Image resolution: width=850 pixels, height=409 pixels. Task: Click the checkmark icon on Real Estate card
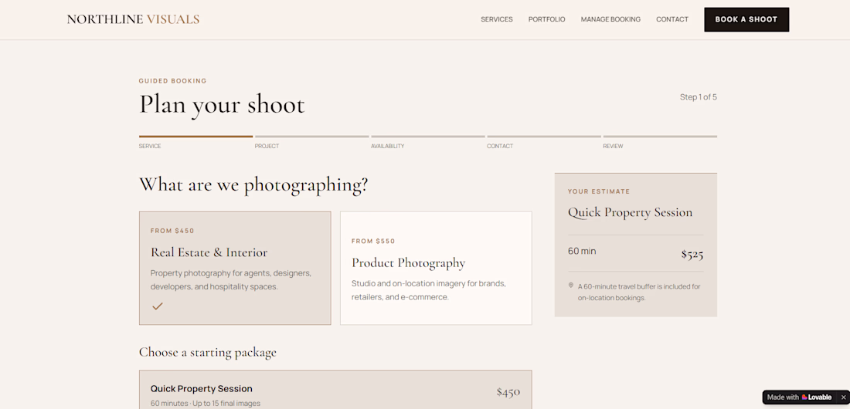click(x=157, y=306)
